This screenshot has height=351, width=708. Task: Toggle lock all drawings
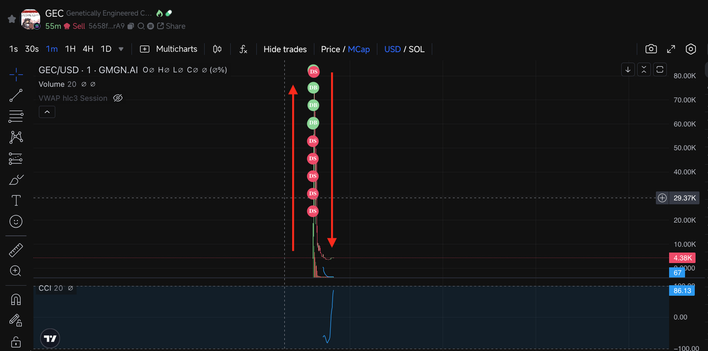pyautogui.click(x=16, y=342)
